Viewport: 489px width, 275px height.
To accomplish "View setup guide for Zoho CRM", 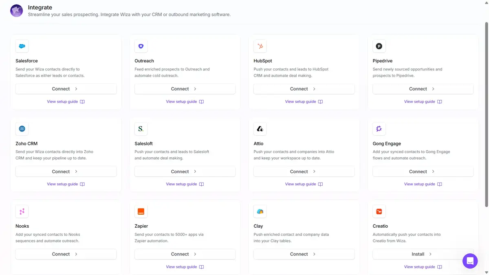I will 66,184.
